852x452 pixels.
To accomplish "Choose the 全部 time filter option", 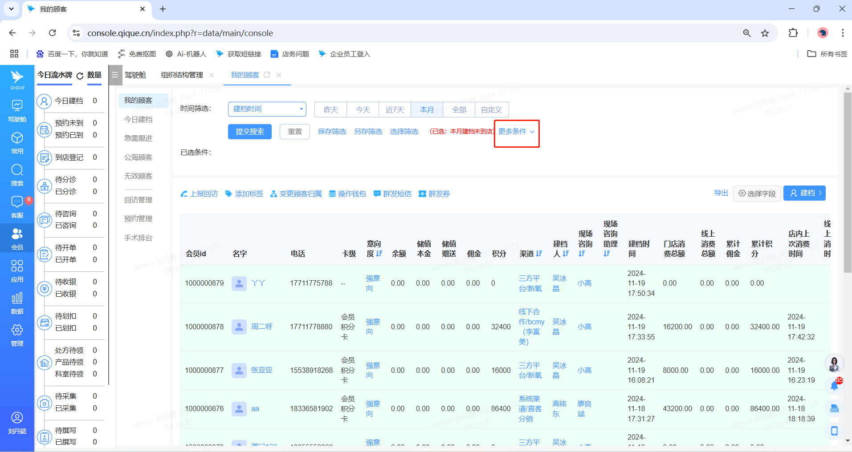I will click(459, 109).
